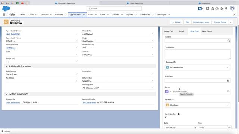This screenshot has height=134, width=239.
Task: Open the Reports tab
Action: coord(130,15)
